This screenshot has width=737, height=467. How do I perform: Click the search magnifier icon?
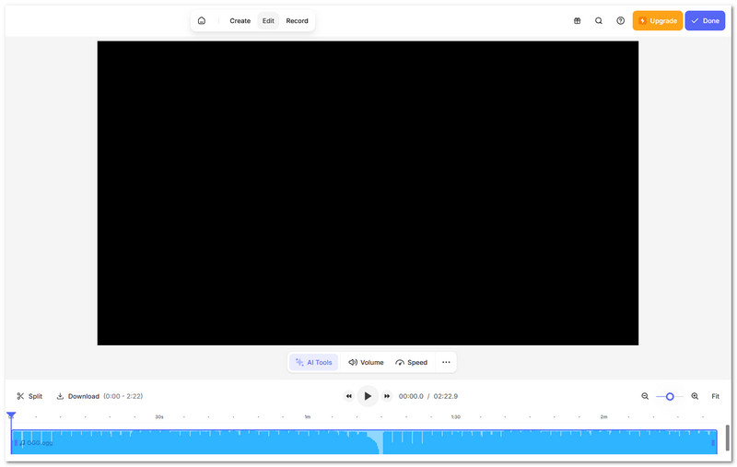point(599,20)
